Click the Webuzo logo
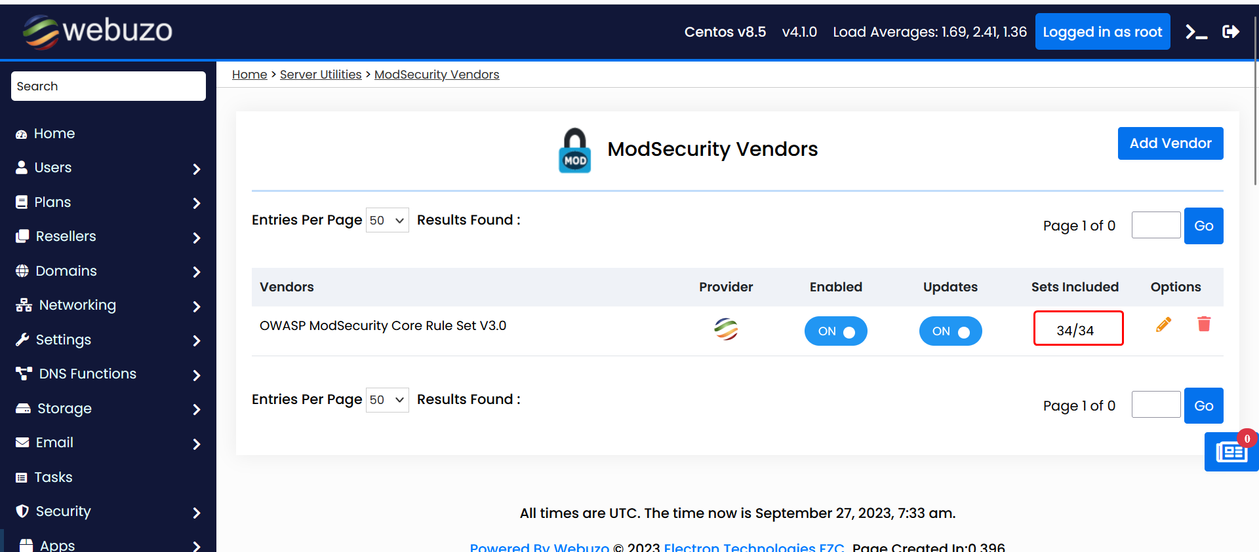 98,31
